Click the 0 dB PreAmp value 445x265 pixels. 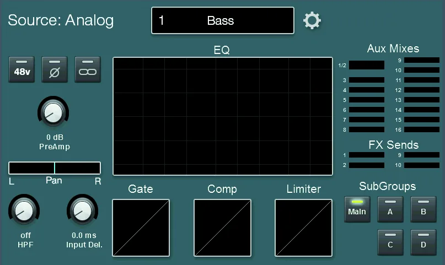click(x=55, y=137)
